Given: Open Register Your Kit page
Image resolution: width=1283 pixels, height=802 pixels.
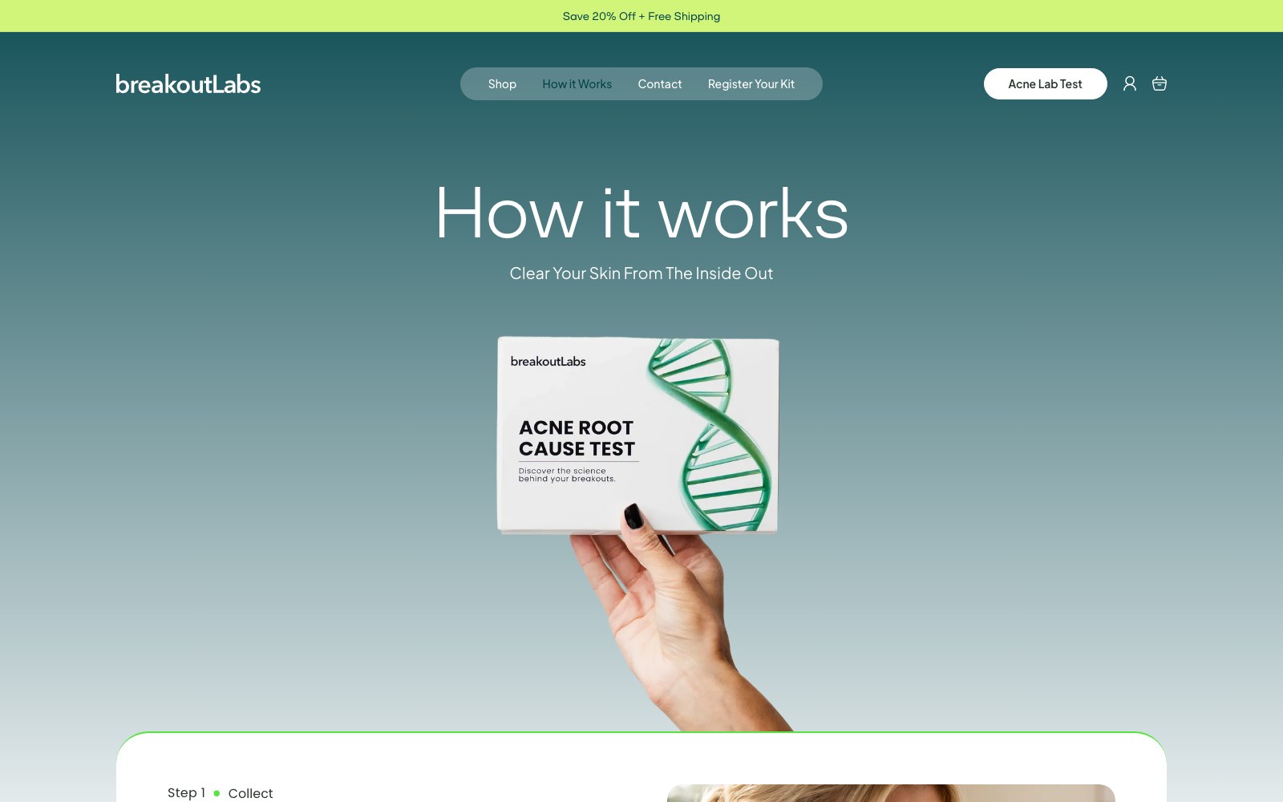Looking at the screenshot, I should [x=751, y=84].
